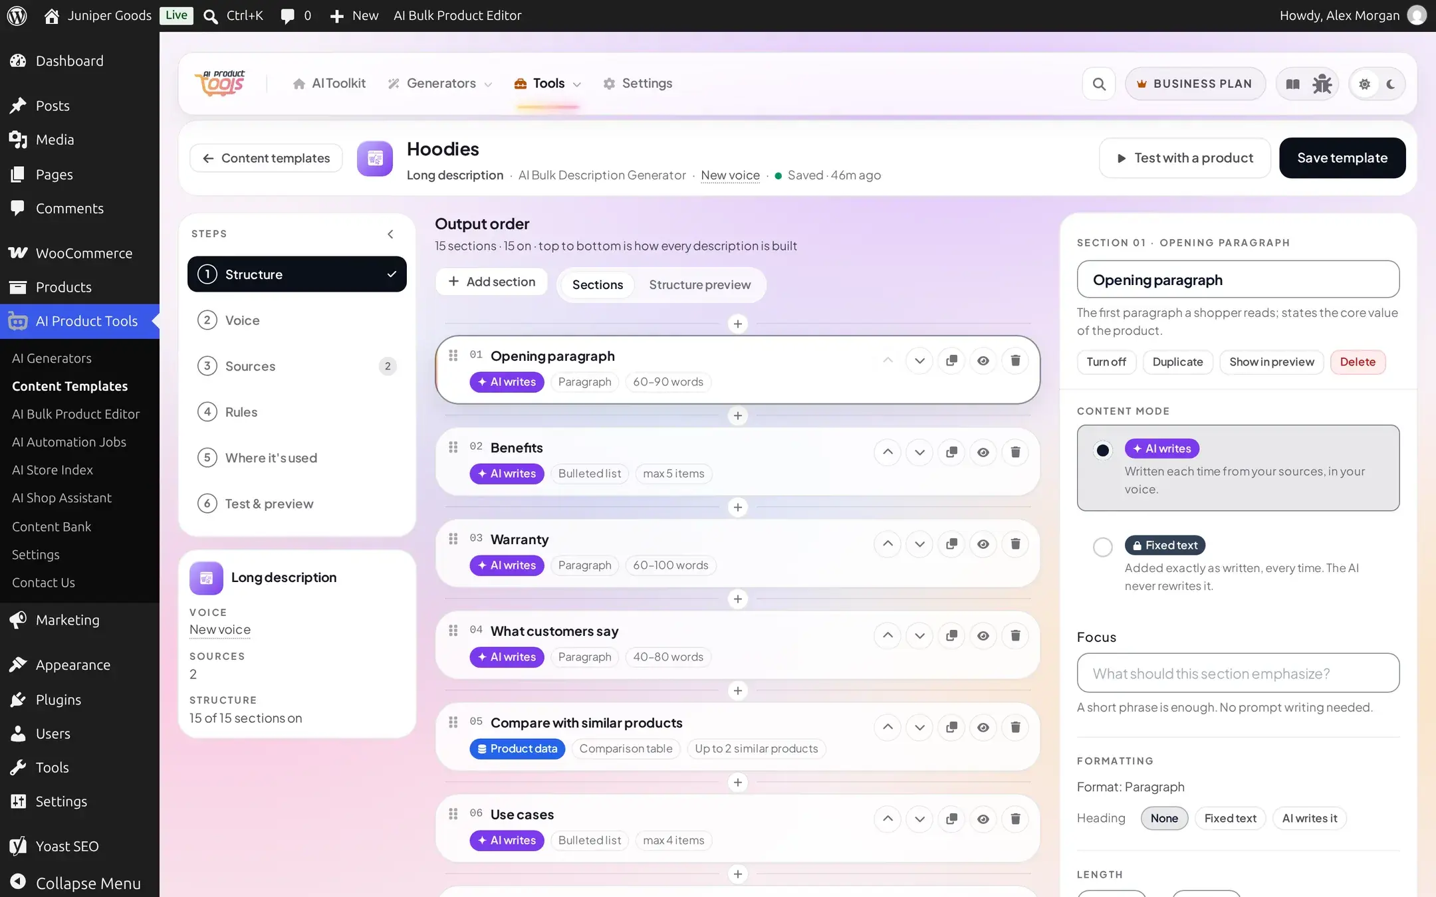This screenshot has width=1436, height=897.
Task: Click the Add section button
Action: point(491,282)
